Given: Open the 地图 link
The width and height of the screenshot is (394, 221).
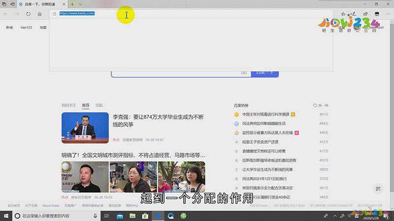Looking at the screenshot, I should tap(43, 28).
